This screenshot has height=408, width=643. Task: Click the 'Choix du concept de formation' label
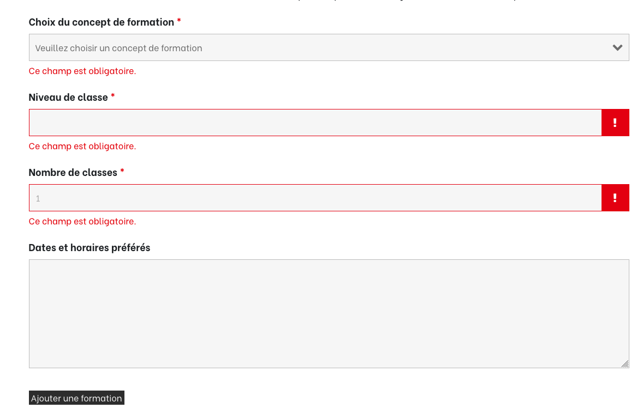(x=101, y=22)
